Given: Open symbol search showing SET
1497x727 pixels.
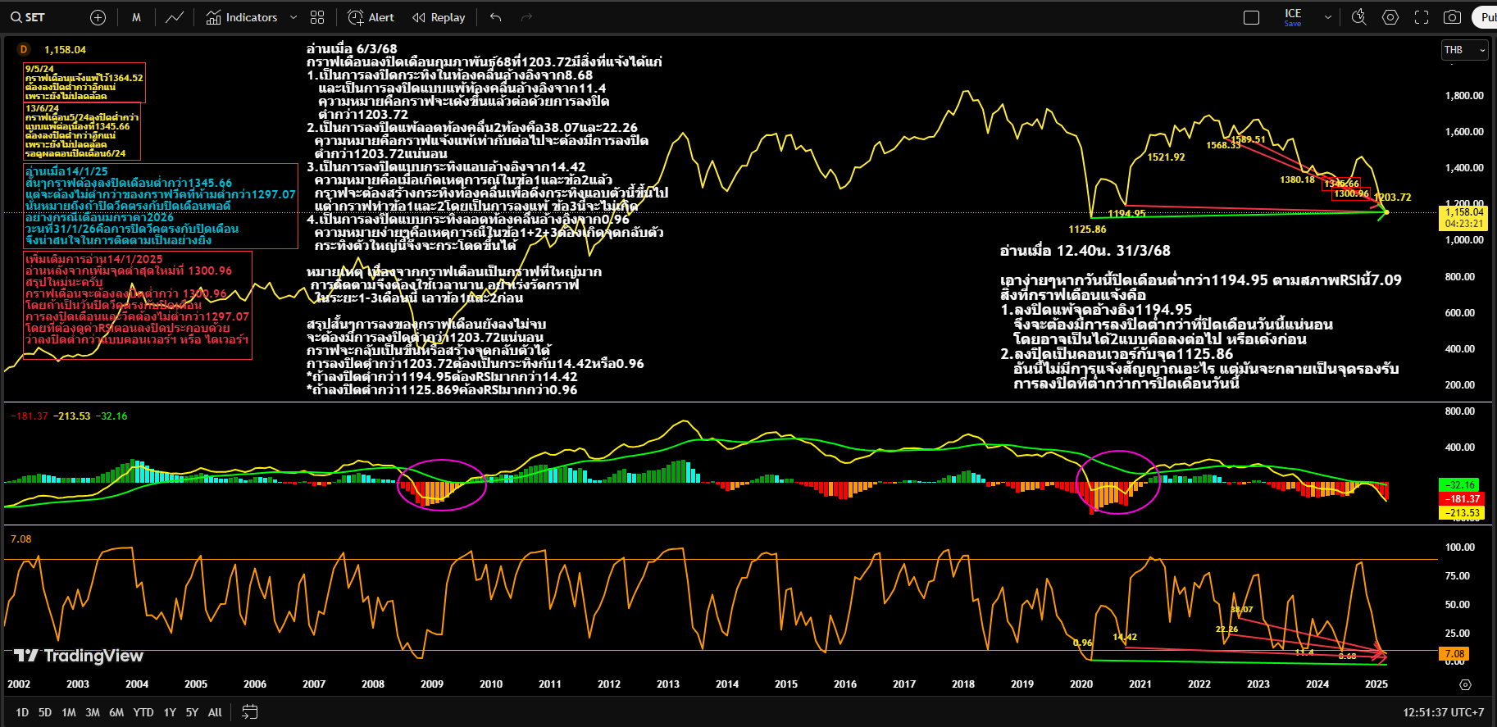Looking at the screenshot, I should [28, 17].
